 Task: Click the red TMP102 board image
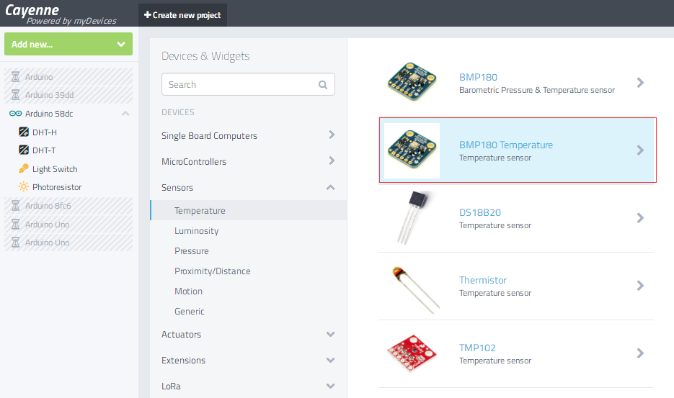pyautogui.click(x=412, y=353)
